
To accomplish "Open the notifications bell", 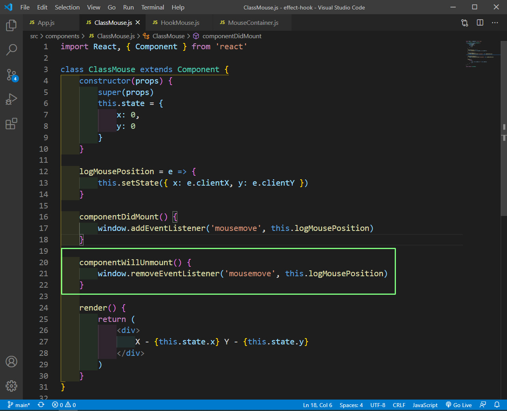I will (x=497, y=405).
